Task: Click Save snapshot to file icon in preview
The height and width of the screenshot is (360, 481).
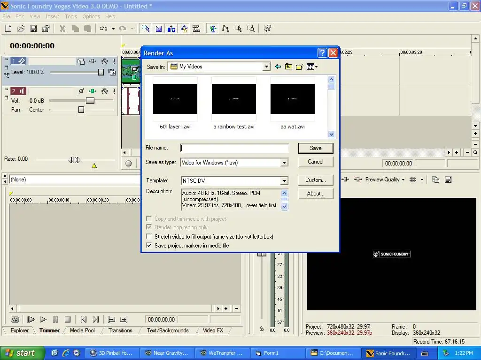Action: 448,180
